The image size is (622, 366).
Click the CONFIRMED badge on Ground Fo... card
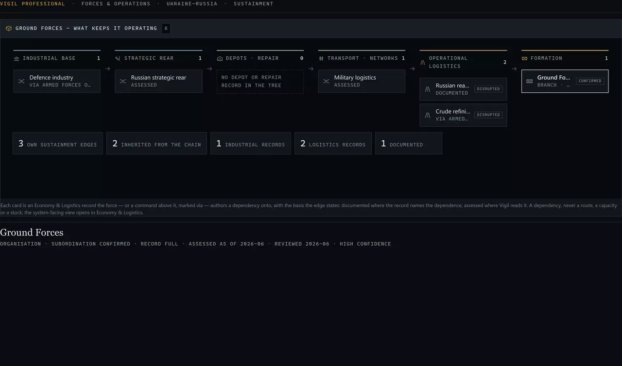click(x=590, y=81)
